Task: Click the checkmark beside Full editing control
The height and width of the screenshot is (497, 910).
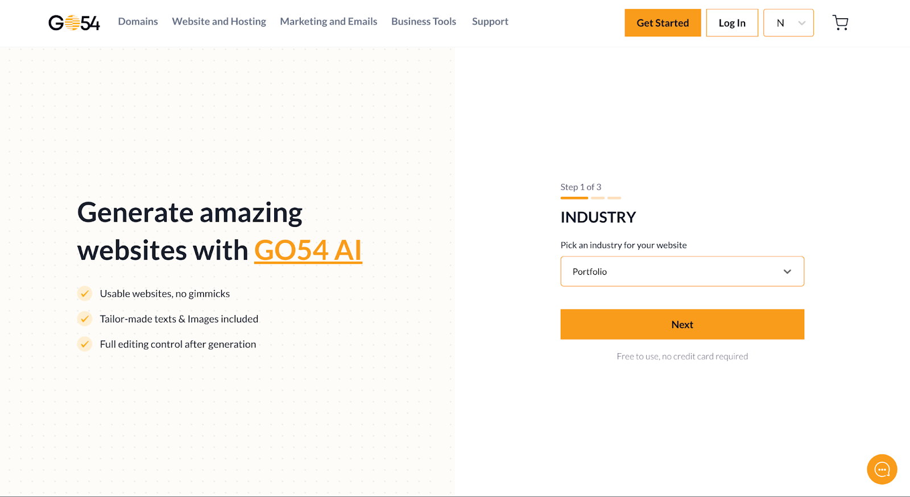Action: pos(85,343)
